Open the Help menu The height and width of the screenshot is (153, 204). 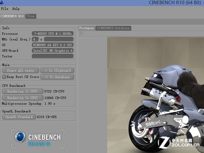[x=16, y=9]
